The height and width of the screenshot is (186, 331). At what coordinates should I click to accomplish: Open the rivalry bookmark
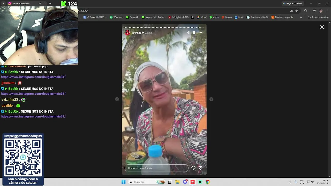[x=214, y=17]
